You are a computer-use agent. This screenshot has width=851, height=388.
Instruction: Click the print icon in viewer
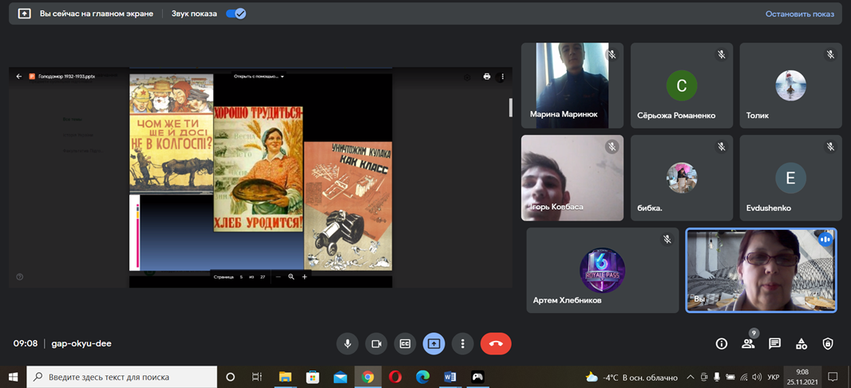[487, 77]
